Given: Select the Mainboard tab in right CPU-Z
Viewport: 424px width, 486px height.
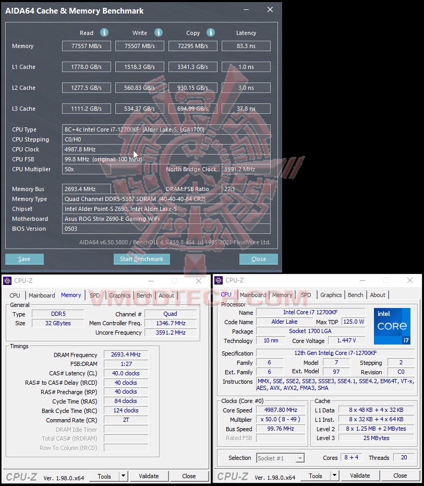Looking at the screenshot, I should point(253,294).
